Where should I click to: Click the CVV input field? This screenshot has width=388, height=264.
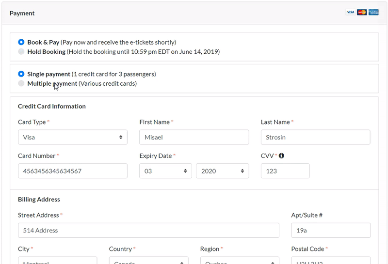285,171
